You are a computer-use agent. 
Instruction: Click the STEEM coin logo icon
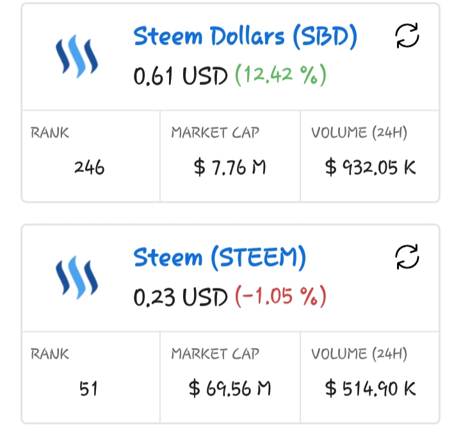(x=77, y=278)
